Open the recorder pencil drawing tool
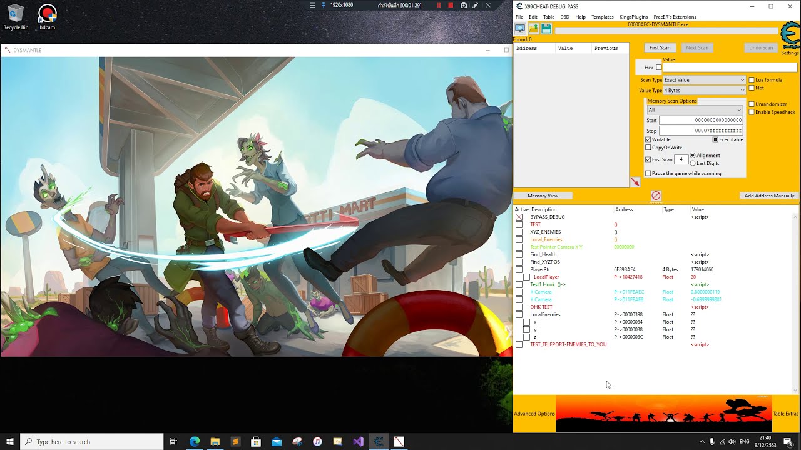801x450 pixels. [x=476, y=5]
